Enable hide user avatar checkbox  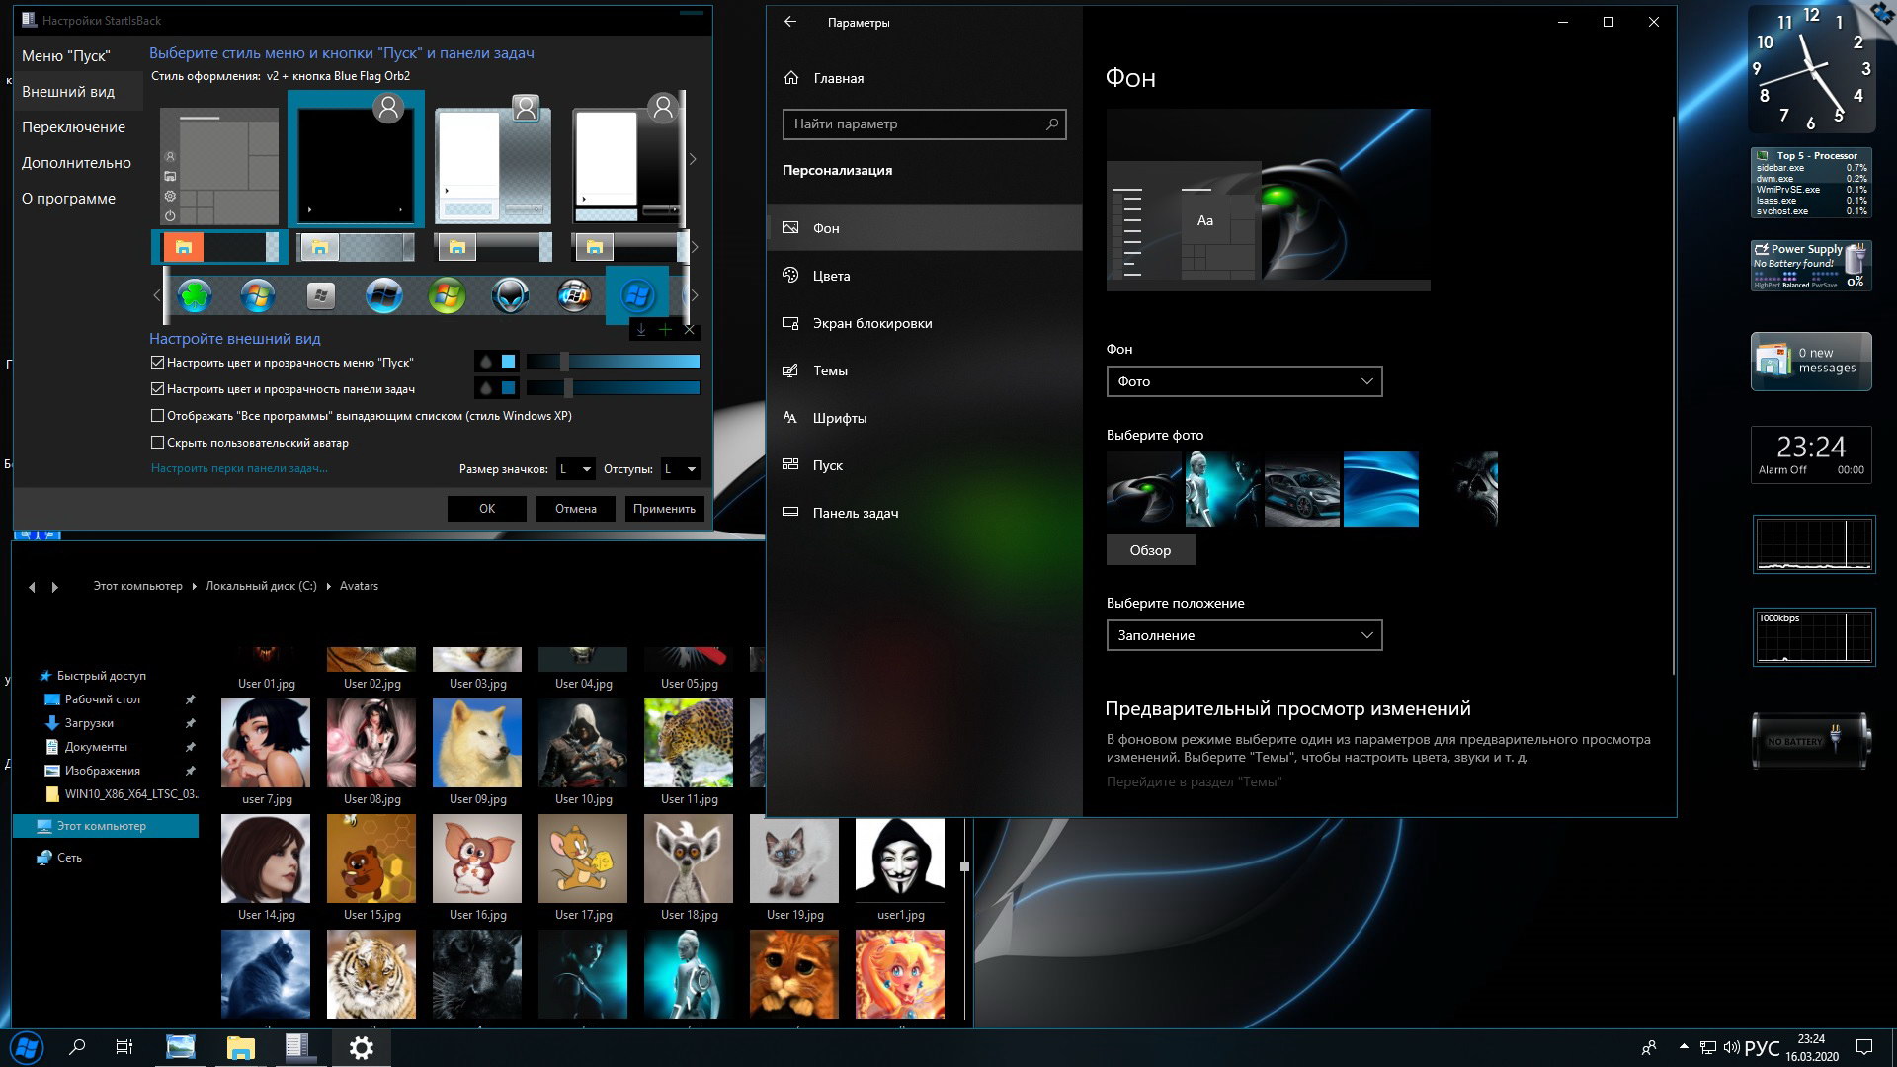pyautogui.click(x=157, y=443)
